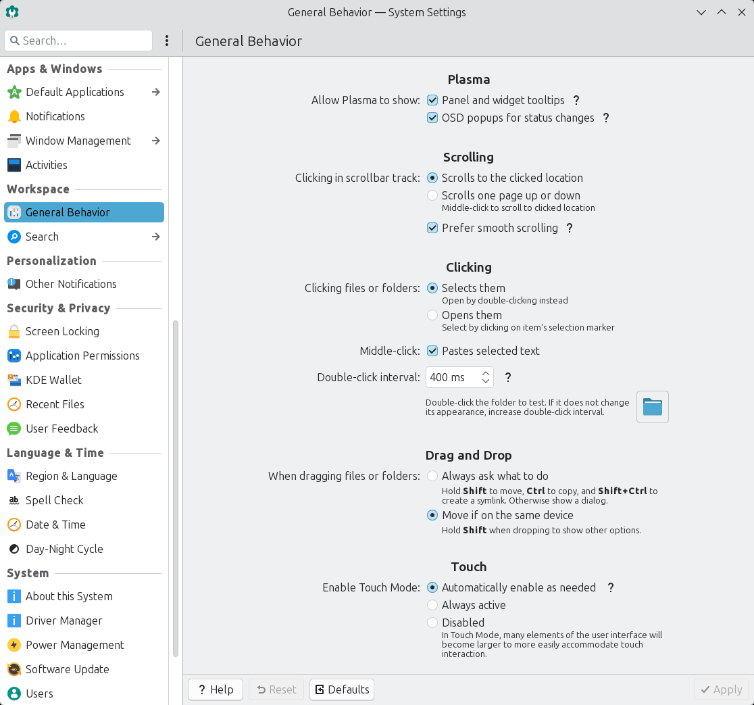Image resolution: width=754 pixels, height=705 pixels.
Task: Click the Power Management lightning icon
Action: [14, 645]
